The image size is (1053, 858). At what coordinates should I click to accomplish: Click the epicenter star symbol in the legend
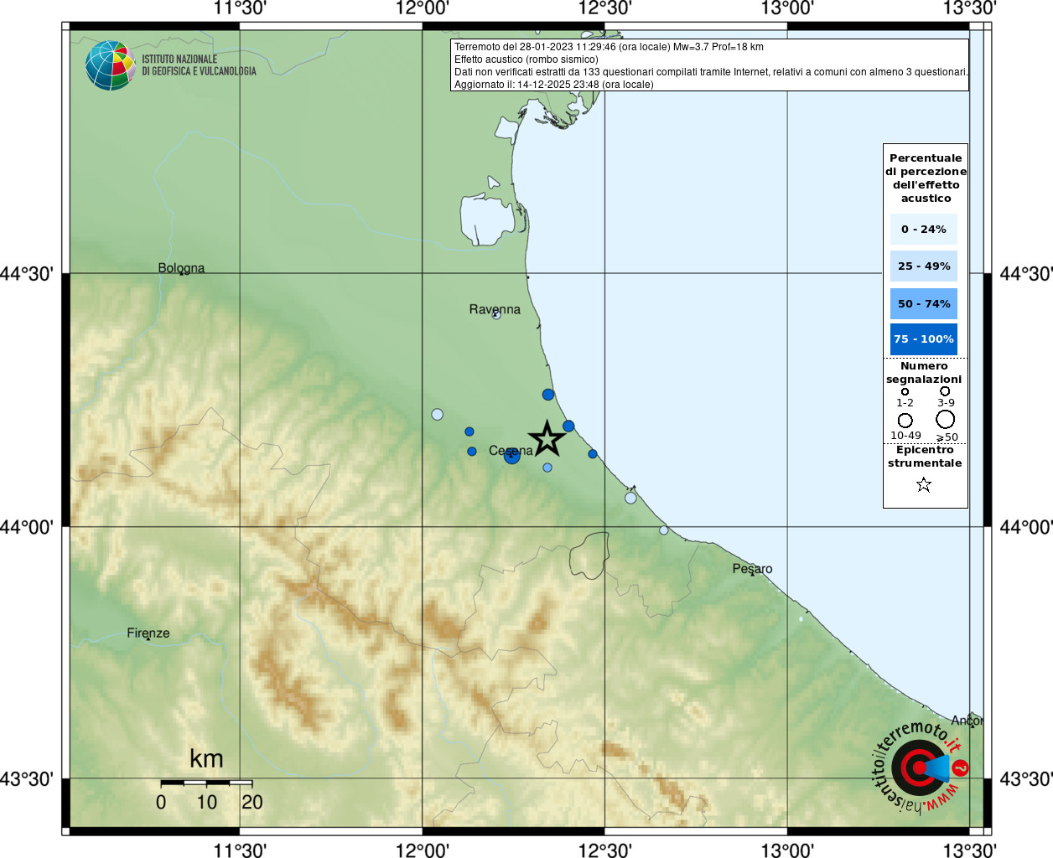(x=924, y=484)
